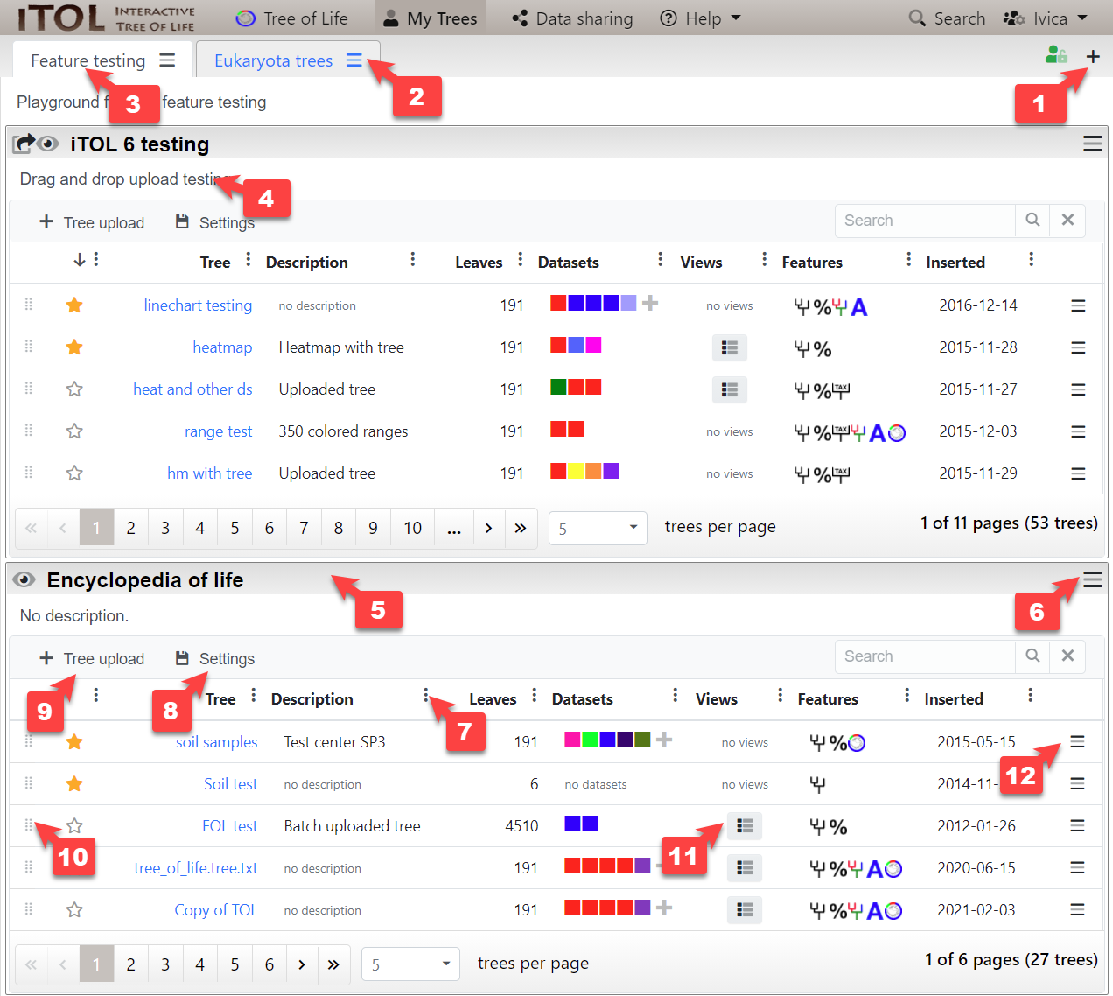Open the Ivica user account dropdown
This screenshot has height=996, width=1113.
[1046, 18]
